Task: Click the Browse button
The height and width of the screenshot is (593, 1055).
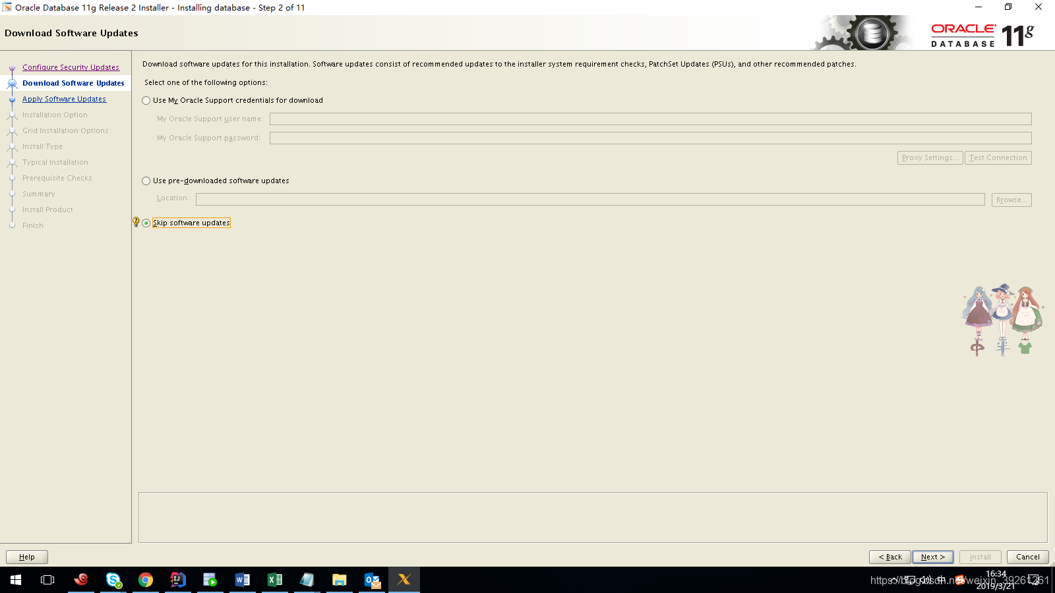Action: (1011, 200)
